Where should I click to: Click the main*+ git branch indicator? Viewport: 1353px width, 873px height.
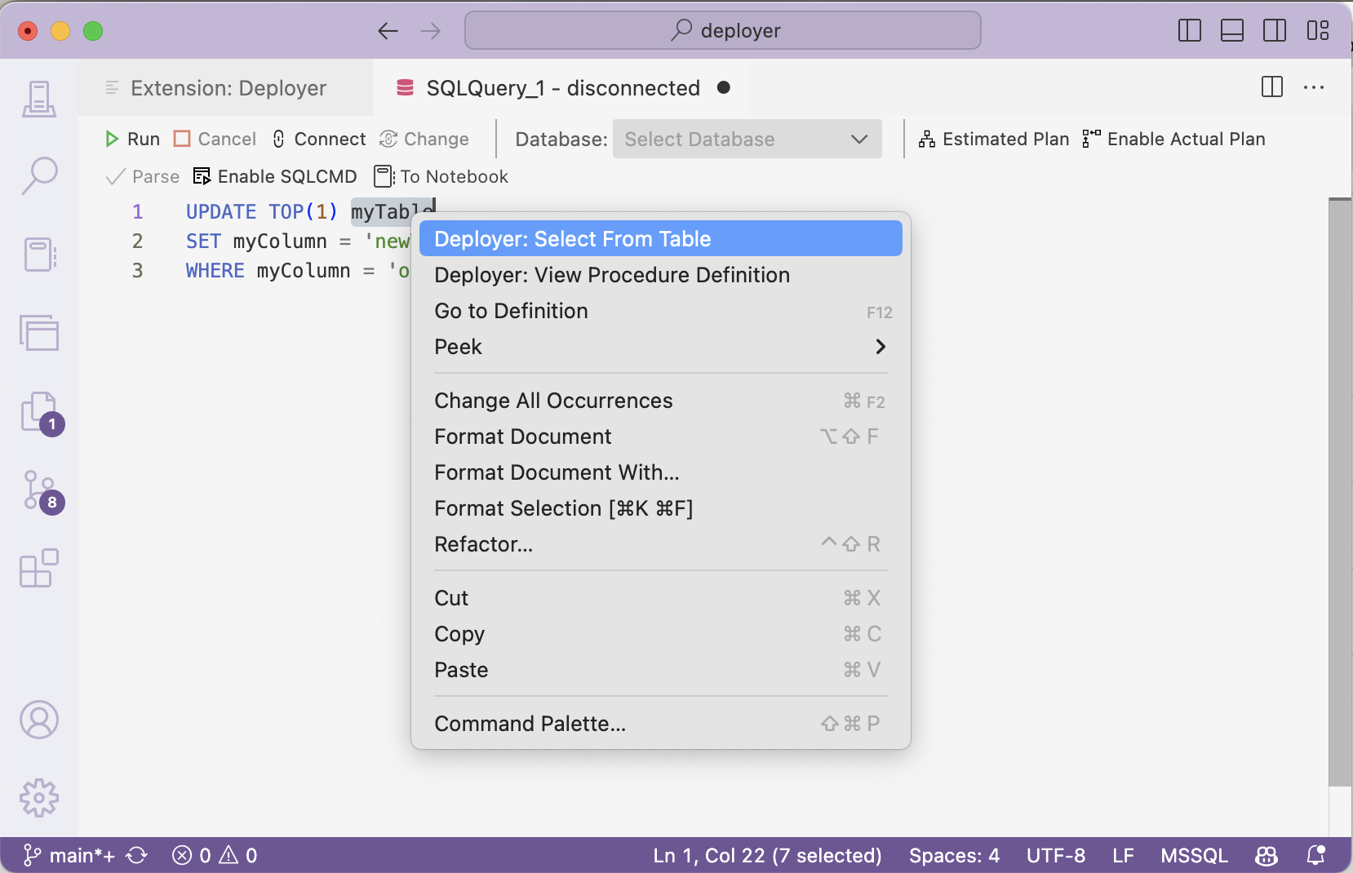(69, 855)
